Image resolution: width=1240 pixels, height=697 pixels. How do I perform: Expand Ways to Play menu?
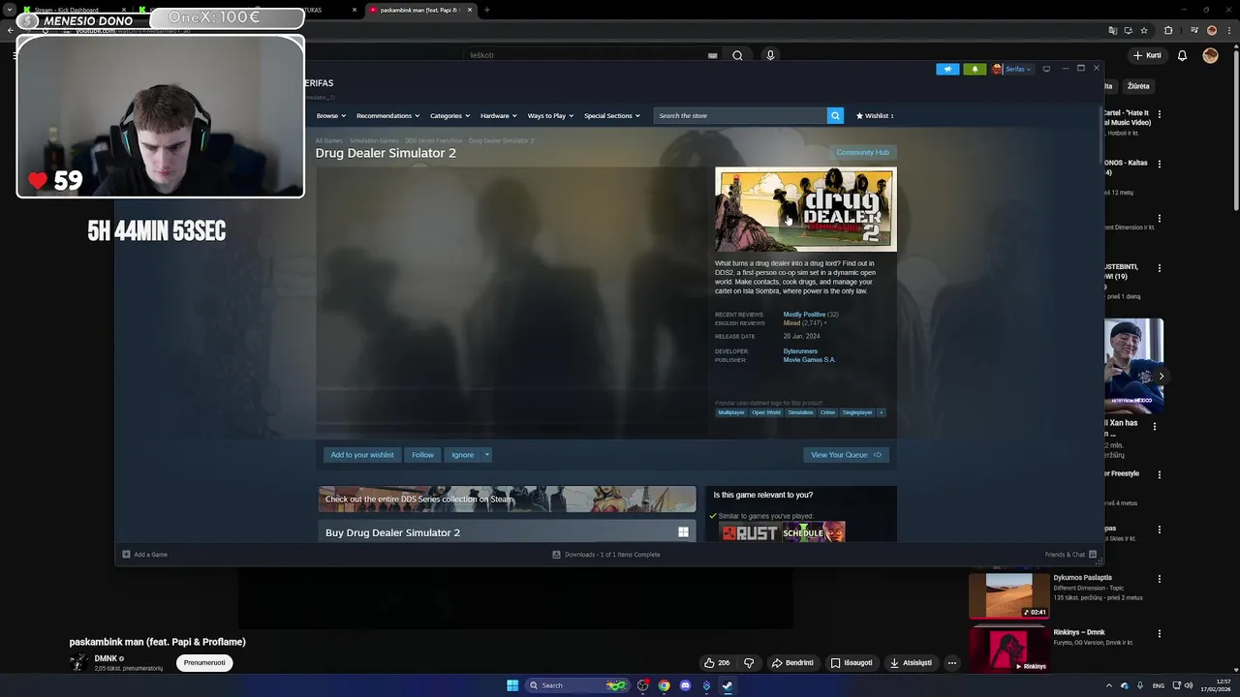point(550,115)
